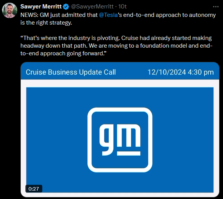Open the three-dot more options menu
The image size is (223, 199).
click(216, 7)
